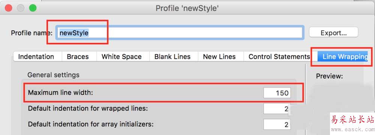The height and width of the screenshot is (135, 375).
Task: Open the Control Statements tab
Action: point(279,57)
